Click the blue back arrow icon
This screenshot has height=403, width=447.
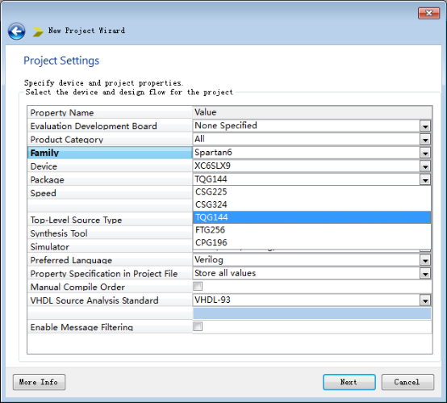pos(16,31)
